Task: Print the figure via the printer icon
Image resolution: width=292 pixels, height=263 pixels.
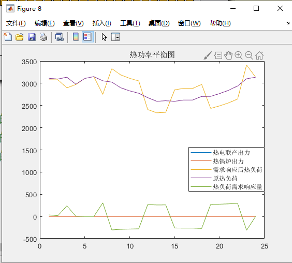Action: click(43, 37)
